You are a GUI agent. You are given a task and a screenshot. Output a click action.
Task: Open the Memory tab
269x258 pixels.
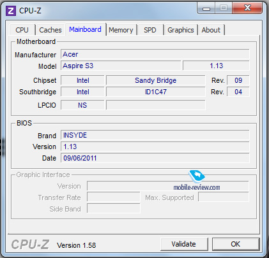[x=121, y=30]
